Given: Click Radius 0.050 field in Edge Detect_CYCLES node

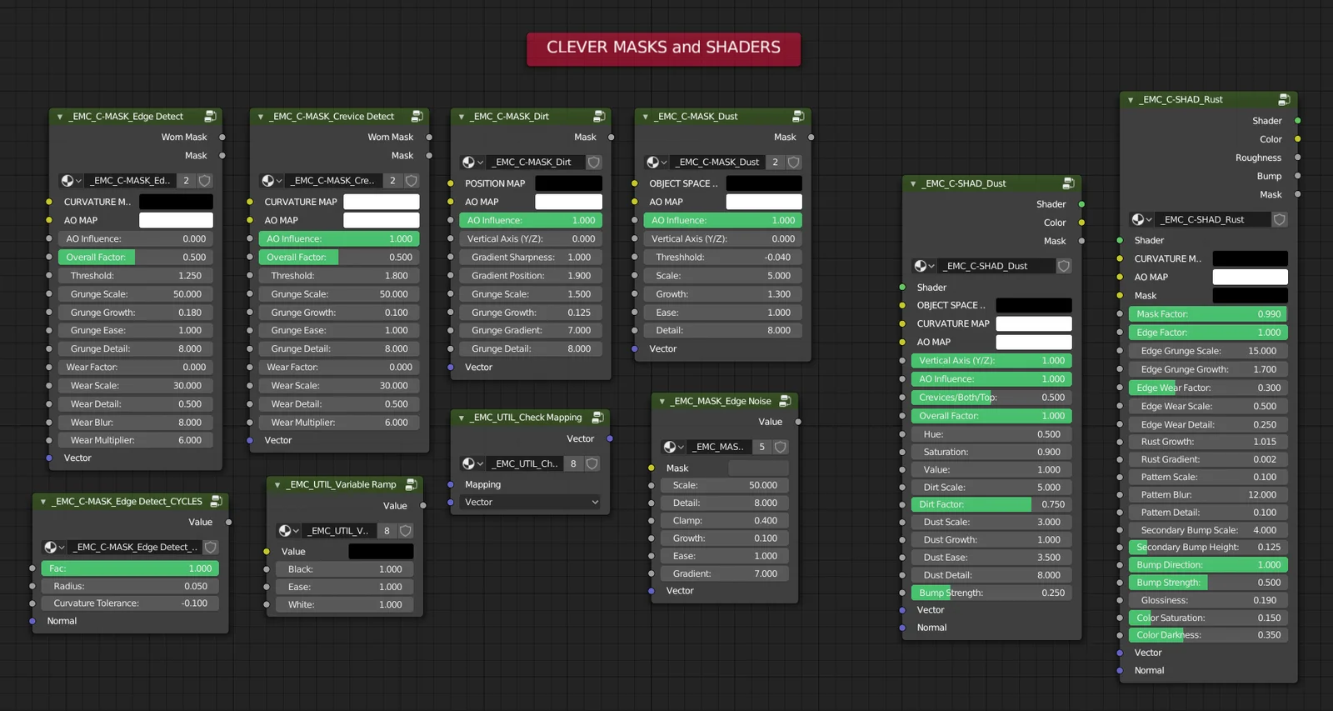Looking at the screenshot, I should click(x=130, y=587).
